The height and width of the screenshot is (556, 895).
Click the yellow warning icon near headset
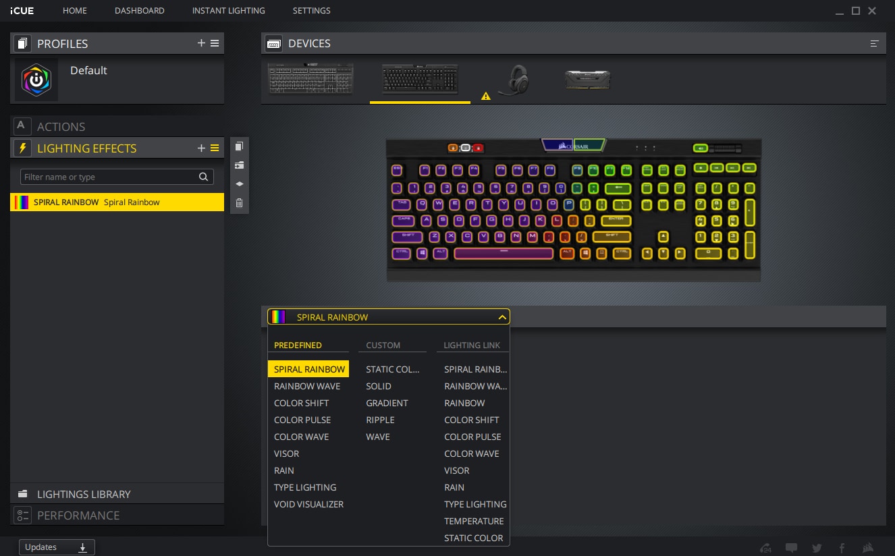pyautogui.click(x=485, y=96)
